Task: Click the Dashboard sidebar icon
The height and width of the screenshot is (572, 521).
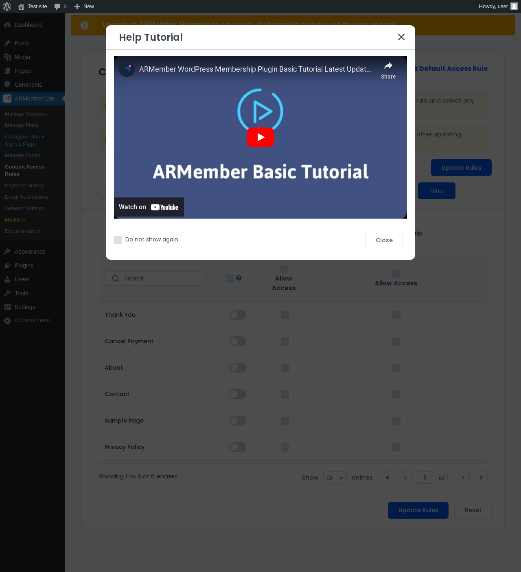Action: pos(7,25)
